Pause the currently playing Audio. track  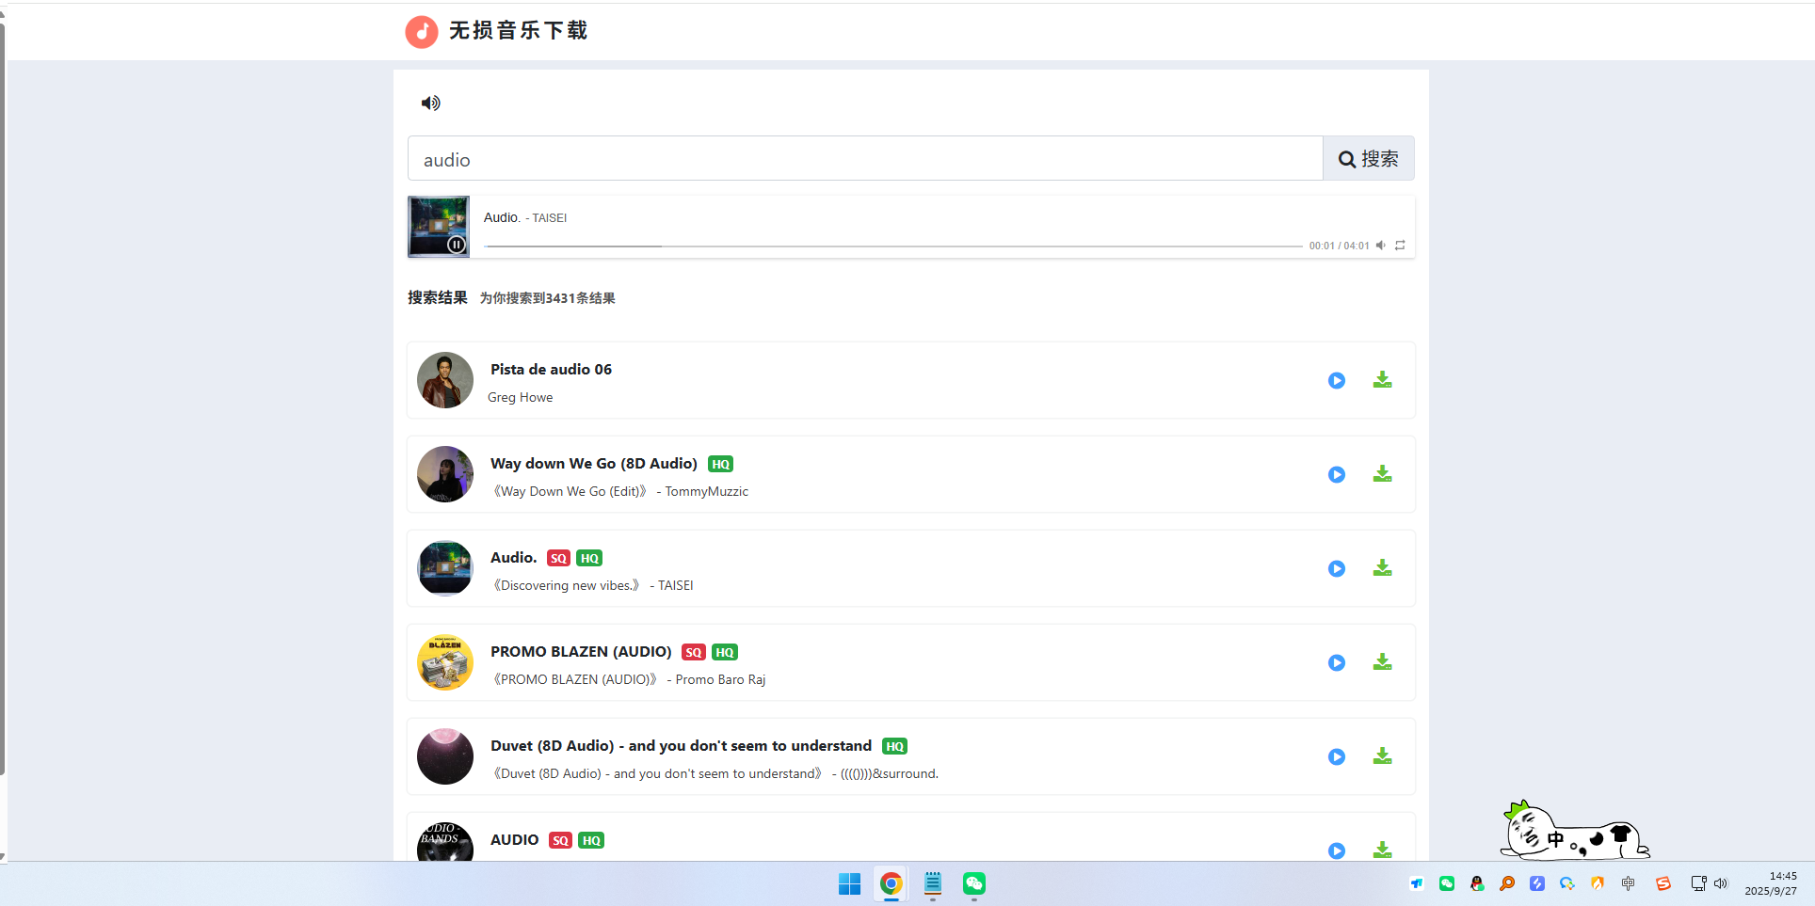click(x=456, y=245)
